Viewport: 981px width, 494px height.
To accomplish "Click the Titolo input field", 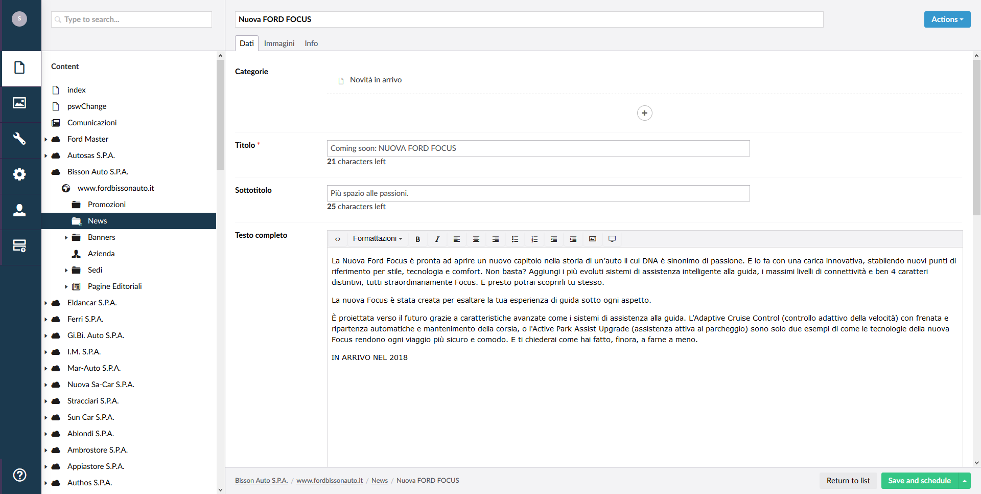I will pos(538,148).
